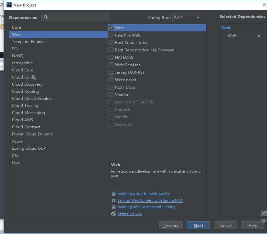The height and width of the screenshot is (234, 267).
Task: Click the Cancel button
Action: (226, 225)
